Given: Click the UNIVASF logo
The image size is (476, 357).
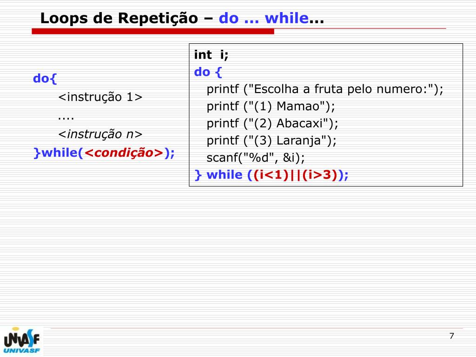Looking at the screenshot, I should pos(21,341).
